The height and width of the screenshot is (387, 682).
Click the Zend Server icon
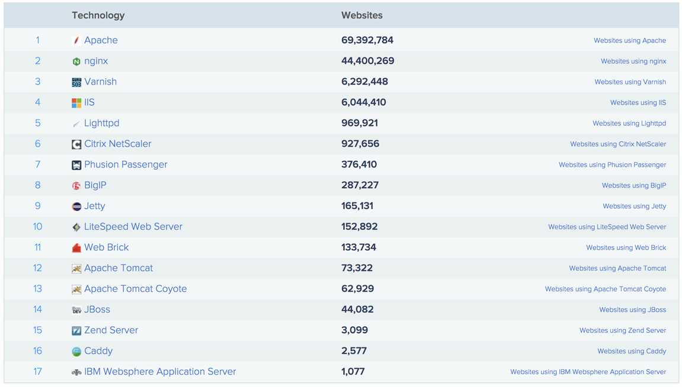coord(76,331)
